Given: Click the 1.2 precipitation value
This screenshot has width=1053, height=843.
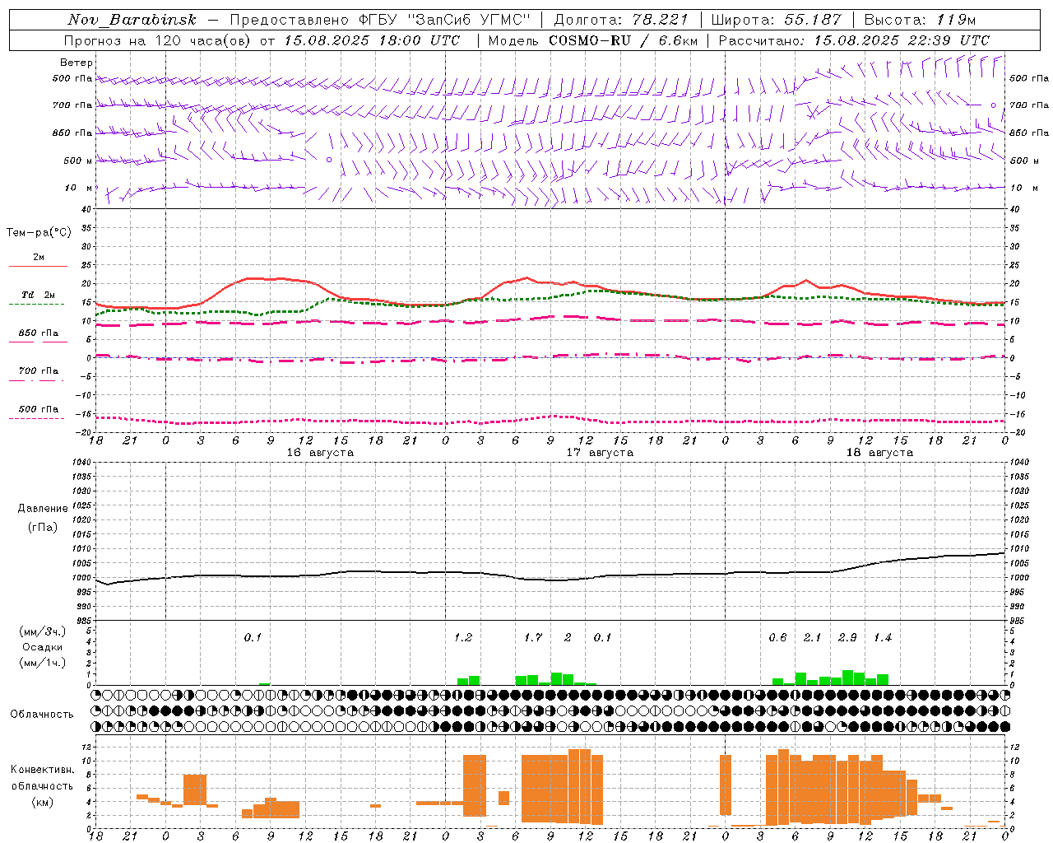Looking at the screenshot, I should [463, 637].
